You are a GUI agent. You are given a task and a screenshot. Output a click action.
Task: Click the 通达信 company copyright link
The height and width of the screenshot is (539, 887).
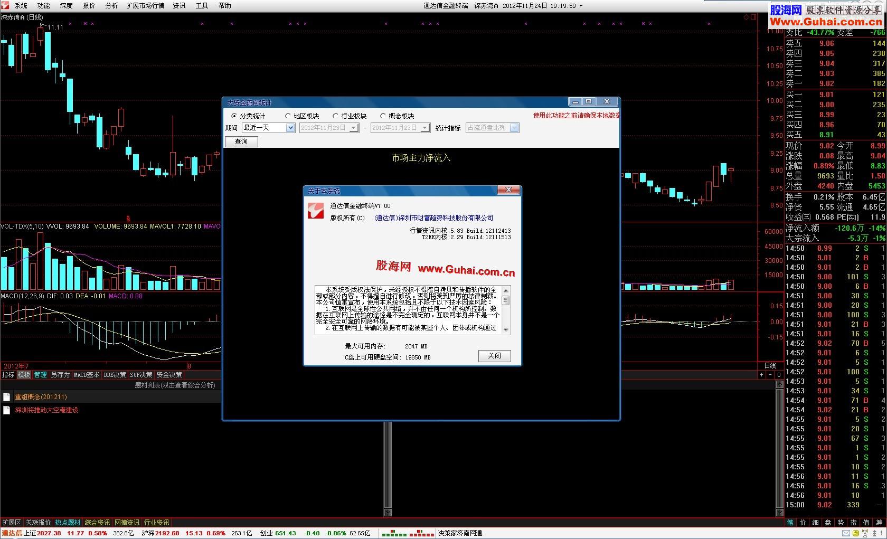tap(433, 218)
